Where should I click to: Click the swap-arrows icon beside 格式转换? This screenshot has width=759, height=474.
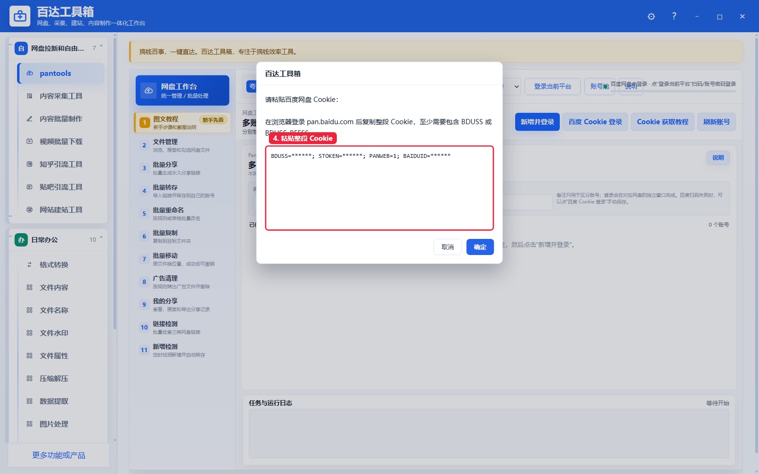[x=29, y=265]
